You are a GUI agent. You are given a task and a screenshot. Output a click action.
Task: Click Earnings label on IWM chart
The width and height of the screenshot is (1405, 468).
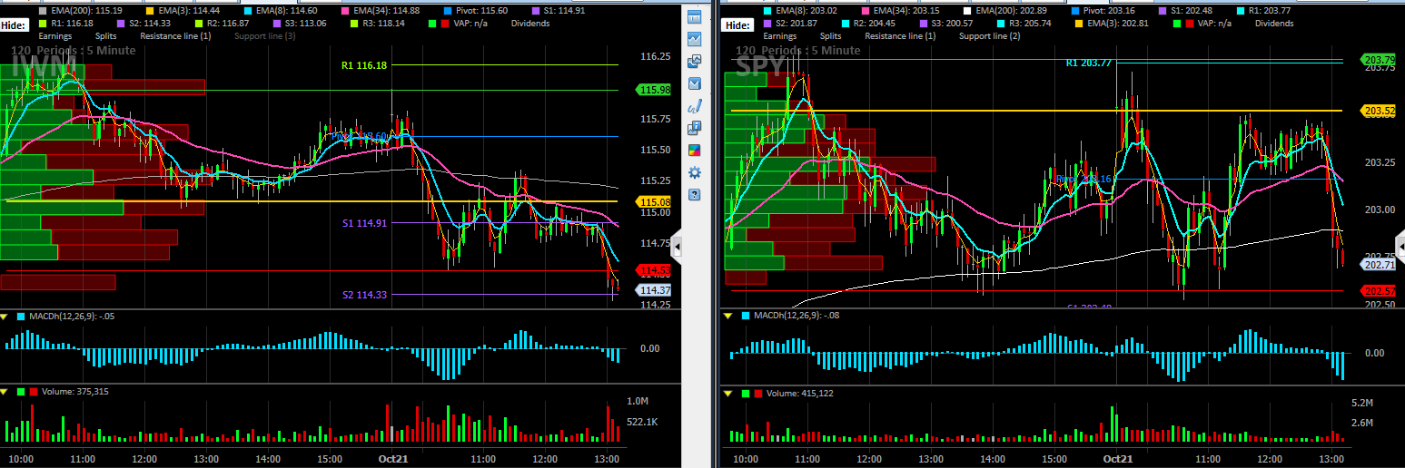click(x=55, y=35)
